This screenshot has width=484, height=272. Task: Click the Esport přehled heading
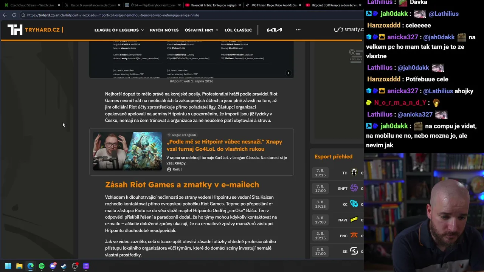tap(333, 156)
